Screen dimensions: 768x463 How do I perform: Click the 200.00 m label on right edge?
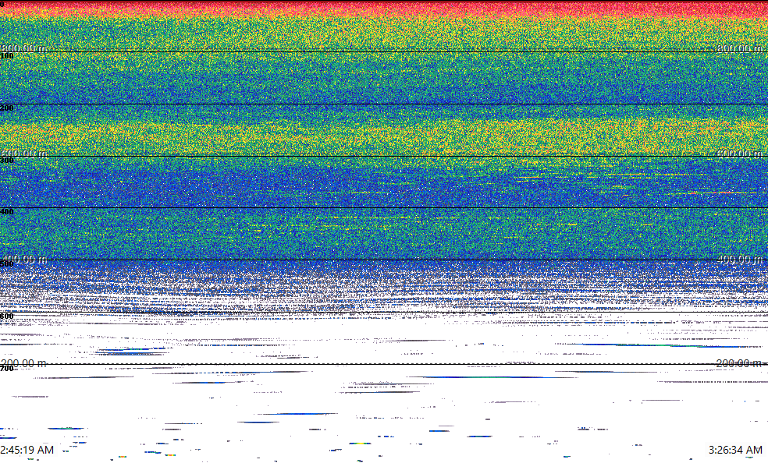[x=740, y=363]
